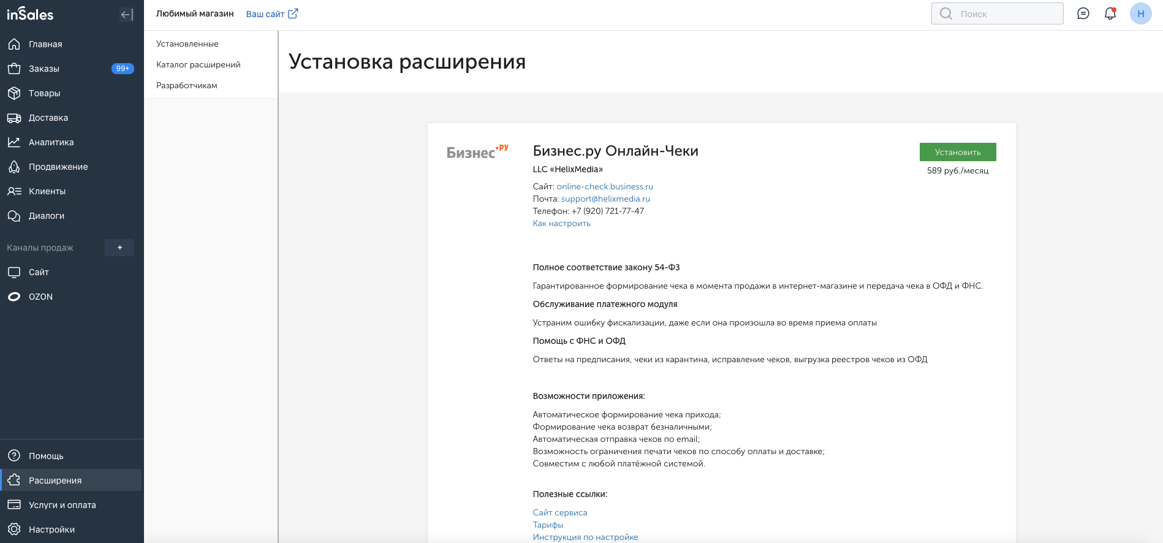This screenshot has width=1163, height=543.
Task: Click the Каналы продаж section label
Action: [40, 248]
